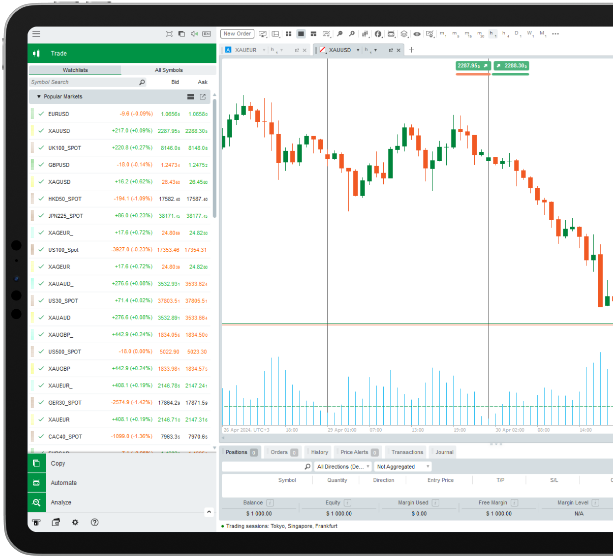
Task: Select the W1 weekly timeframe
Action: coord(530,34)
